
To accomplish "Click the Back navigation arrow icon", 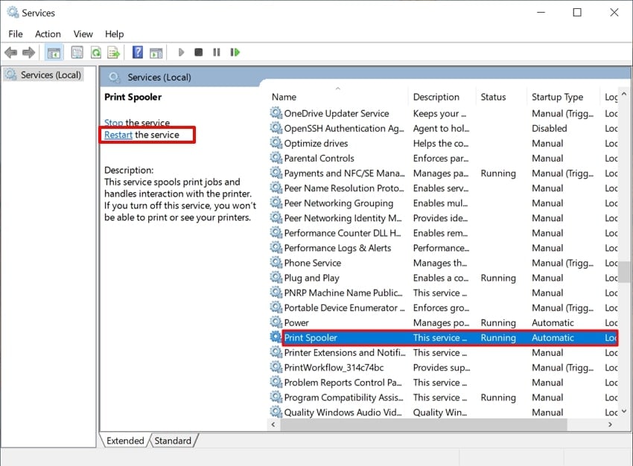I will (10, 52).
